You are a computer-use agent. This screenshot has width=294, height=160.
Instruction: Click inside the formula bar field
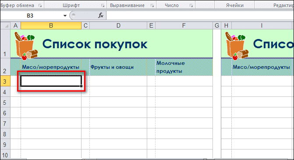pos(200,16)
